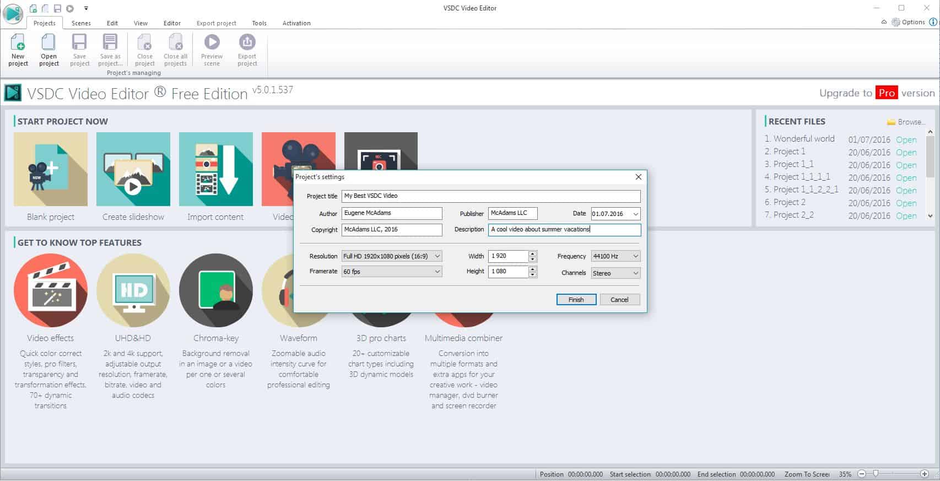The width and height of the screenshot is (940, 481).
Task: Open the Export project tab
Action: point(216,23)
